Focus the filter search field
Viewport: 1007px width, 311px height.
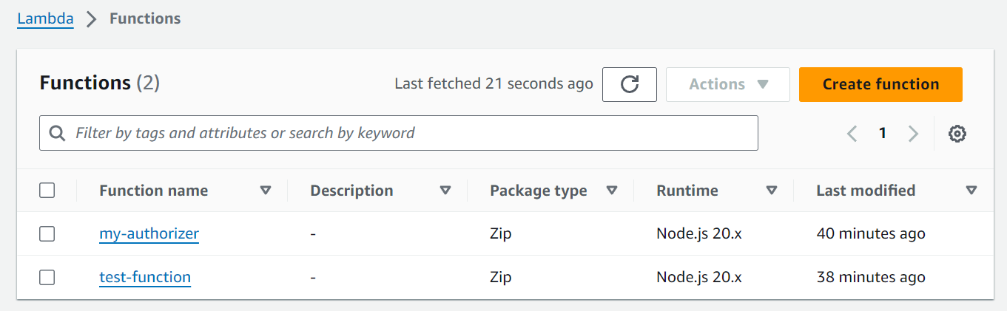[399, 133]
